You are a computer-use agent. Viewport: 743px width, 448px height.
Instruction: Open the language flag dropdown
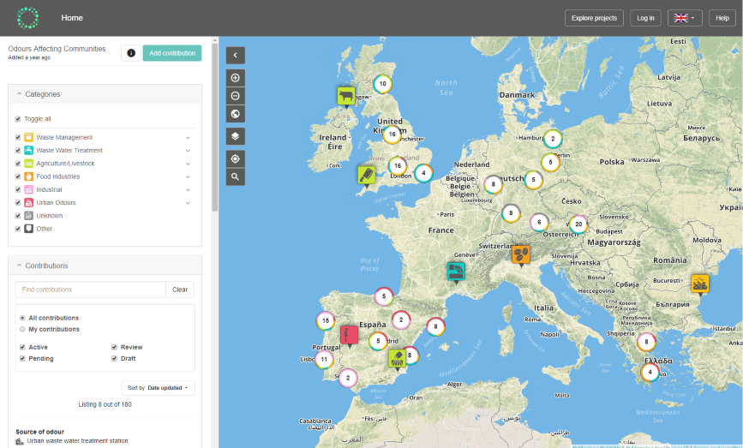685,18
